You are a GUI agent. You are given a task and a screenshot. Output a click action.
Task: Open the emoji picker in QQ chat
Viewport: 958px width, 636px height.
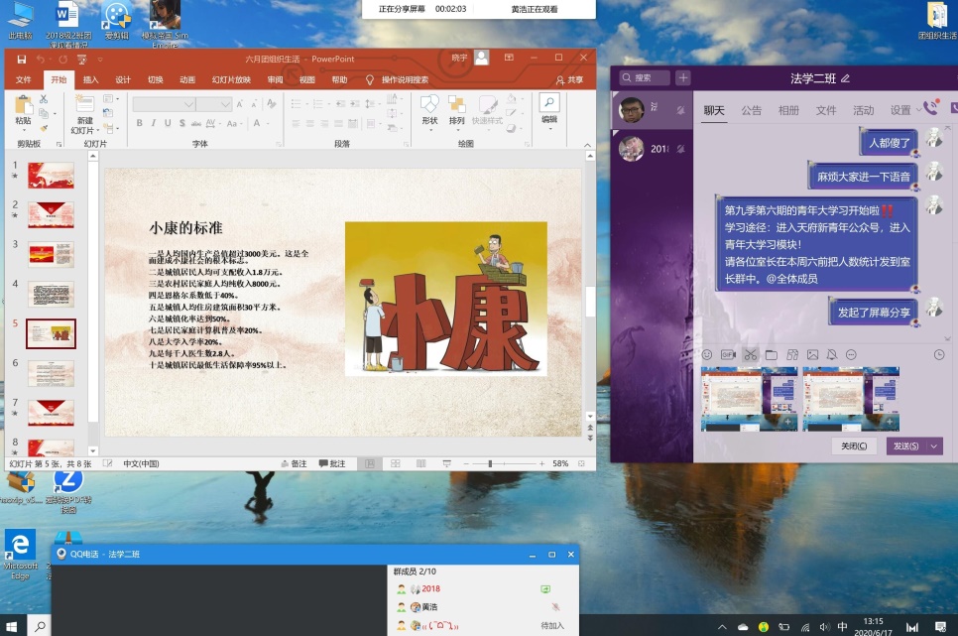pos(707,354)
